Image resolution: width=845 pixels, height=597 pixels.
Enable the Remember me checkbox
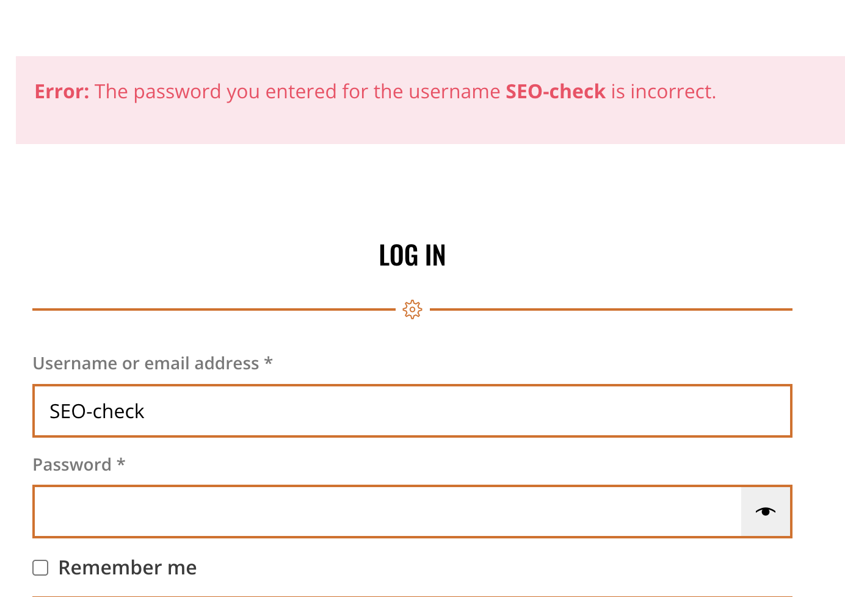(x=40, y=568)
